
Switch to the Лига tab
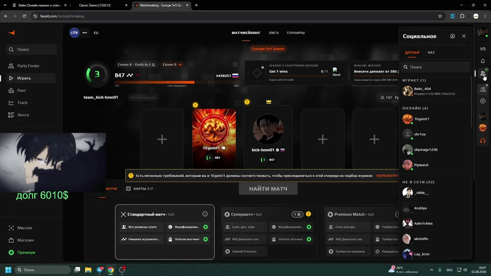pos(274,33)
